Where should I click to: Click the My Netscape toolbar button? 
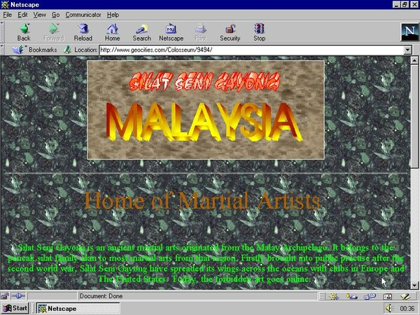[171, 32]
